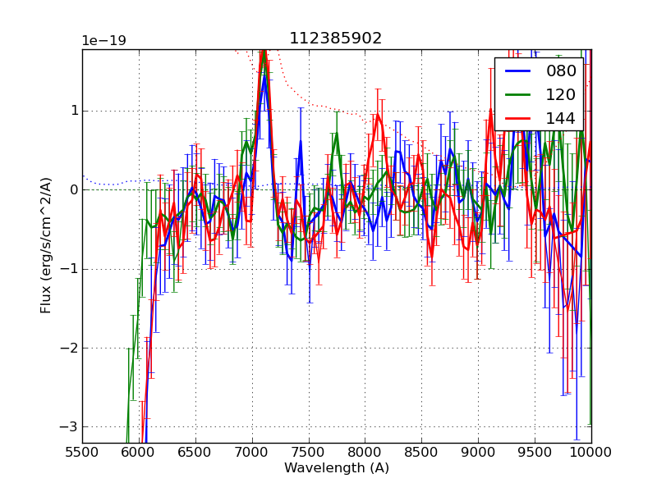The image size is (657, 492).
Task: Click the Wavelength (A) x-axis label
Action: coord(337,468)
